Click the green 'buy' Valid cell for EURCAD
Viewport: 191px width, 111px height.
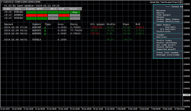tap(75, 12)
